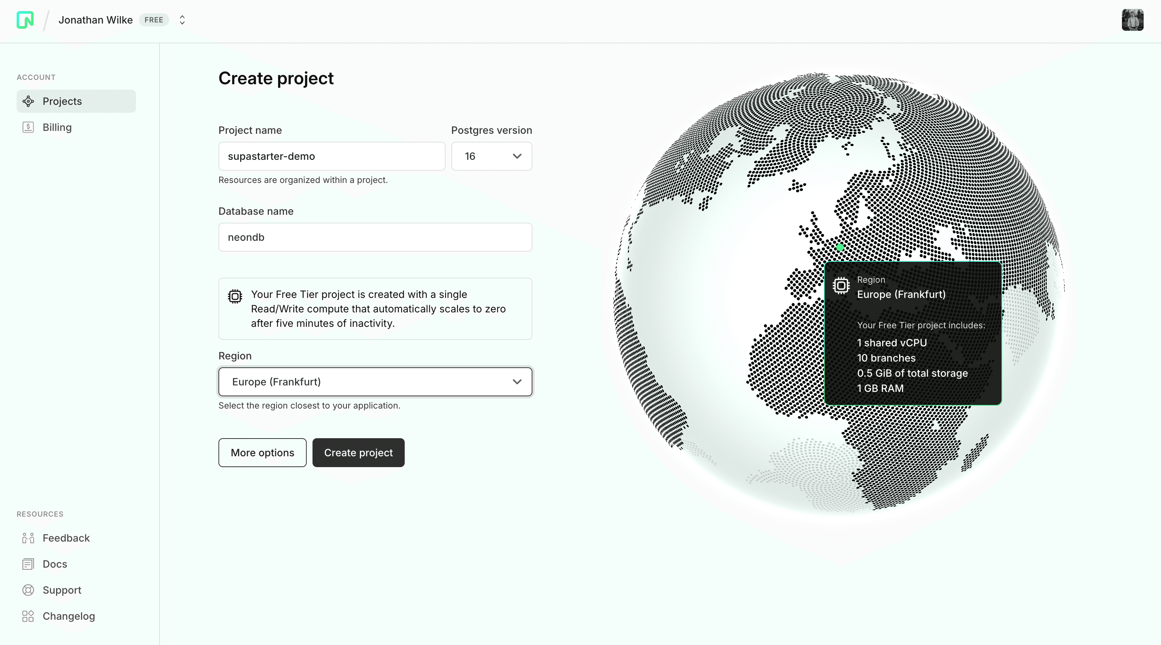This screenshot has height=645, width=1161.
Task: Click the Create project button
Action: pyautogui.click(x=358, y=452)
